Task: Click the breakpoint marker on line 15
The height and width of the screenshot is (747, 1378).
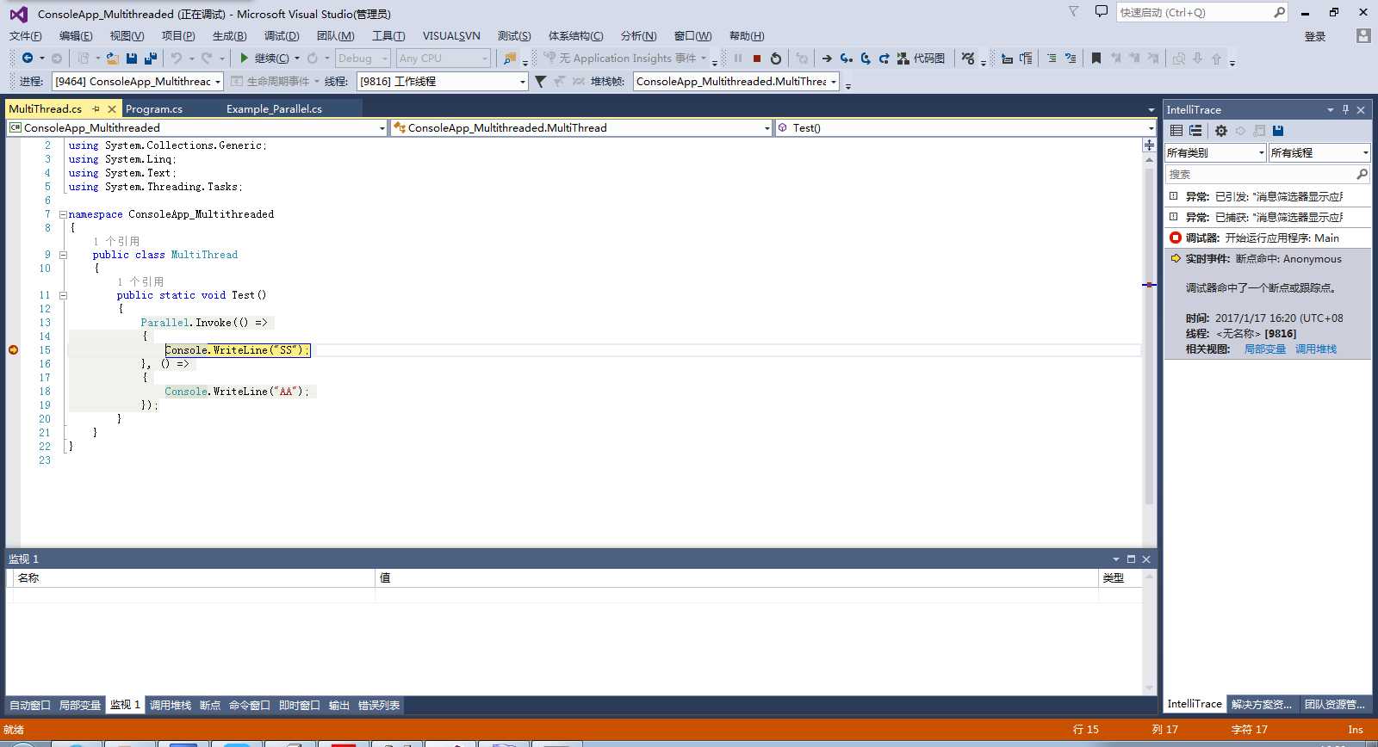Action: click(x=13, y=350)
